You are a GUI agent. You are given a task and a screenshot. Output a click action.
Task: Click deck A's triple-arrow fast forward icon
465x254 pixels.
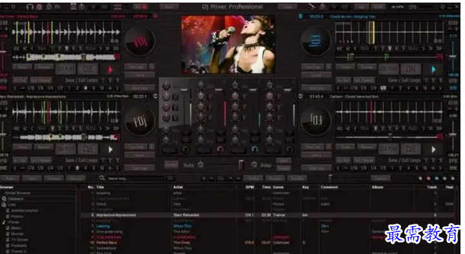click(116, 48)
